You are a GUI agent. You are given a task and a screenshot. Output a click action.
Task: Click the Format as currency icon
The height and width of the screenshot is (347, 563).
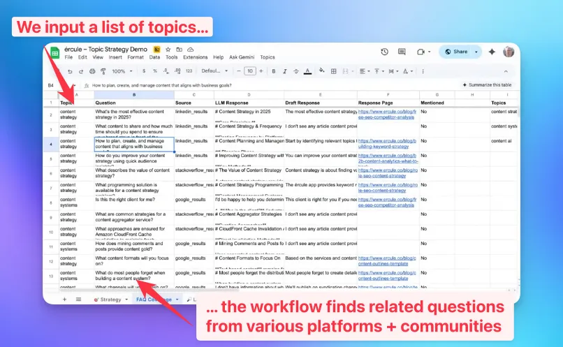144,71
